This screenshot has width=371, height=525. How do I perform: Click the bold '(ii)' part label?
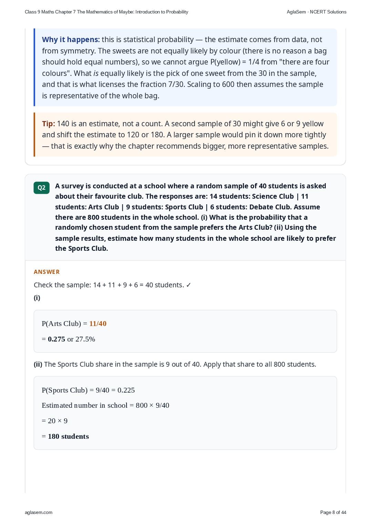(38, 364)
